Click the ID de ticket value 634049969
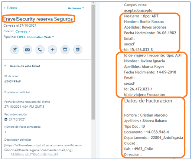This screenshot has height=160, width=192. [13, 81]
